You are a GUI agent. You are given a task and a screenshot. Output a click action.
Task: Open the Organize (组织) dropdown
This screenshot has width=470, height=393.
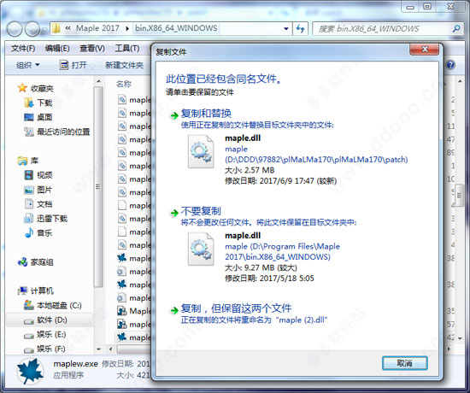point(27,65)
